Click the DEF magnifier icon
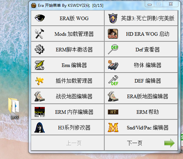 coord(113,49)
